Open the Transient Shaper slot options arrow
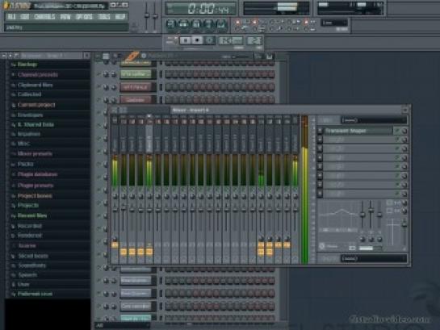Image resolution: width=440 pixels, height=330 pixels. click(x=320, y=131)
